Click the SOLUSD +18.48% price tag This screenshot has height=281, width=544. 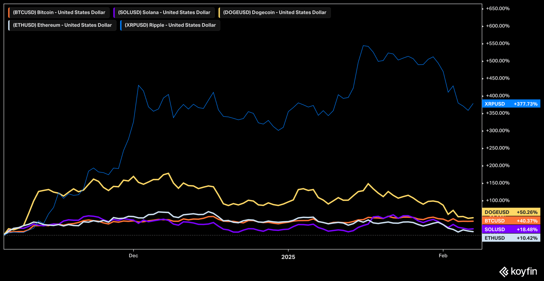(511, 229)
